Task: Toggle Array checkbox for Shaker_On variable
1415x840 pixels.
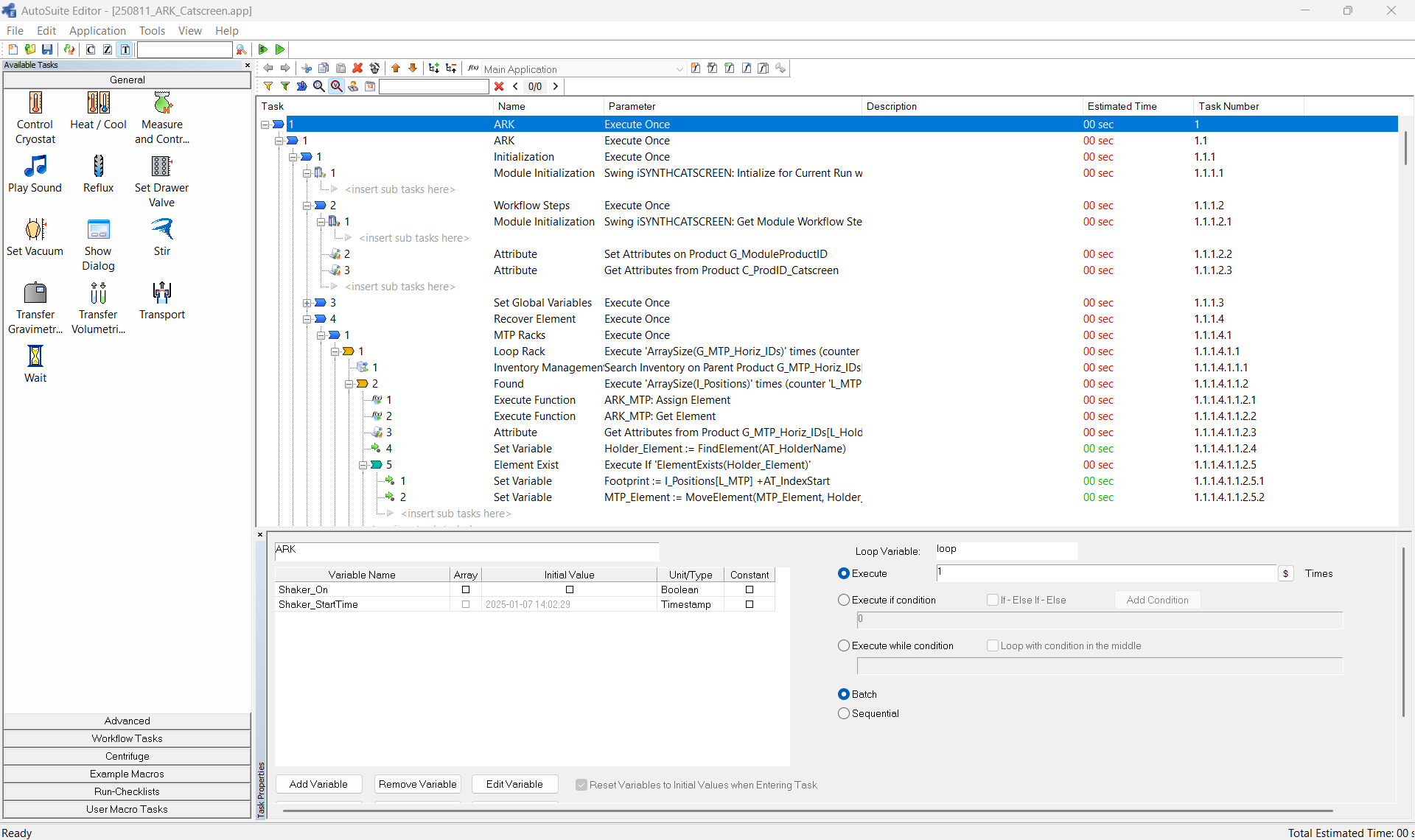Action: click(x=466, y=589)
